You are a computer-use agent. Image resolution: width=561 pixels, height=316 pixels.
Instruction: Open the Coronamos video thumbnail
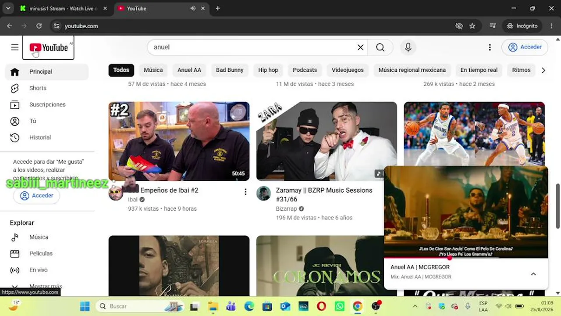click(320, 266)
